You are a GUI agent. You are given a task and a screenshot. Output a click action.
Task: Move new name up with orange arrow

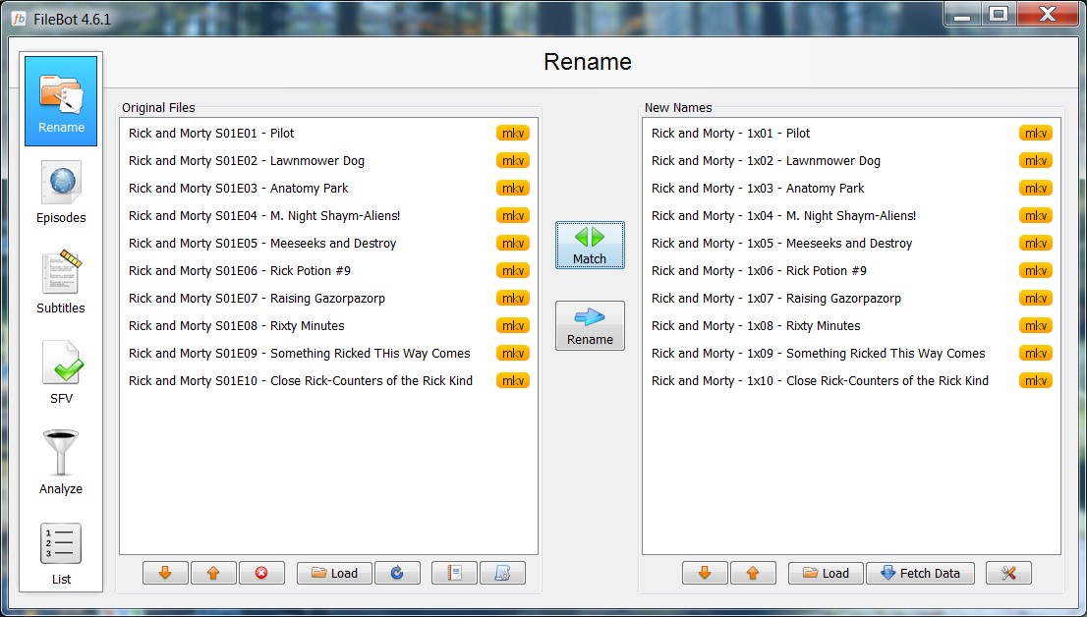(x=753, y=574)
